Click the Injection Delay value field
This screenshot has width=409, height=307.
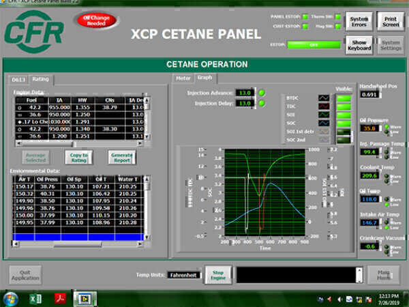click(x=245, y=104)
